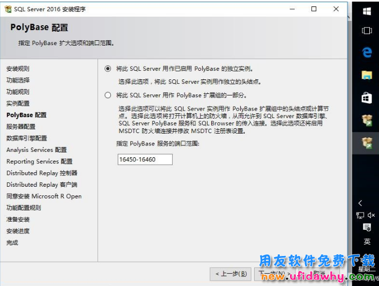Click the volume muted tray icon
Viewport: 379px width, 286px height.
[x=371, y=215]
